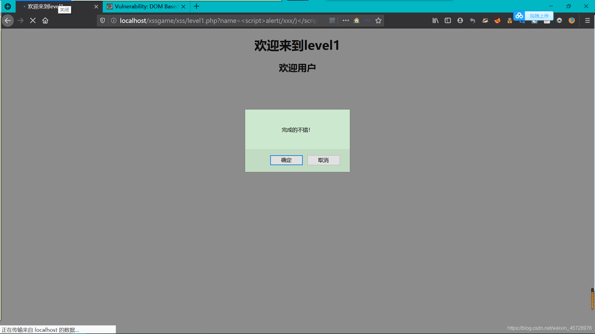Open the gear extension icon
Image resolution: width=595 pixels, height=334 pixels.
pos(559,20)
